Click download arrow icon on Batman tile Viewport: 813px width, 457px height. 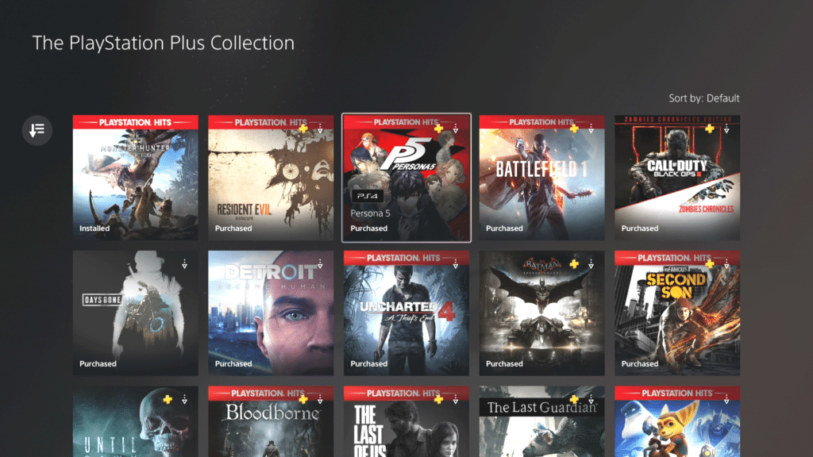pyautogui.click(x=591, y=264)
